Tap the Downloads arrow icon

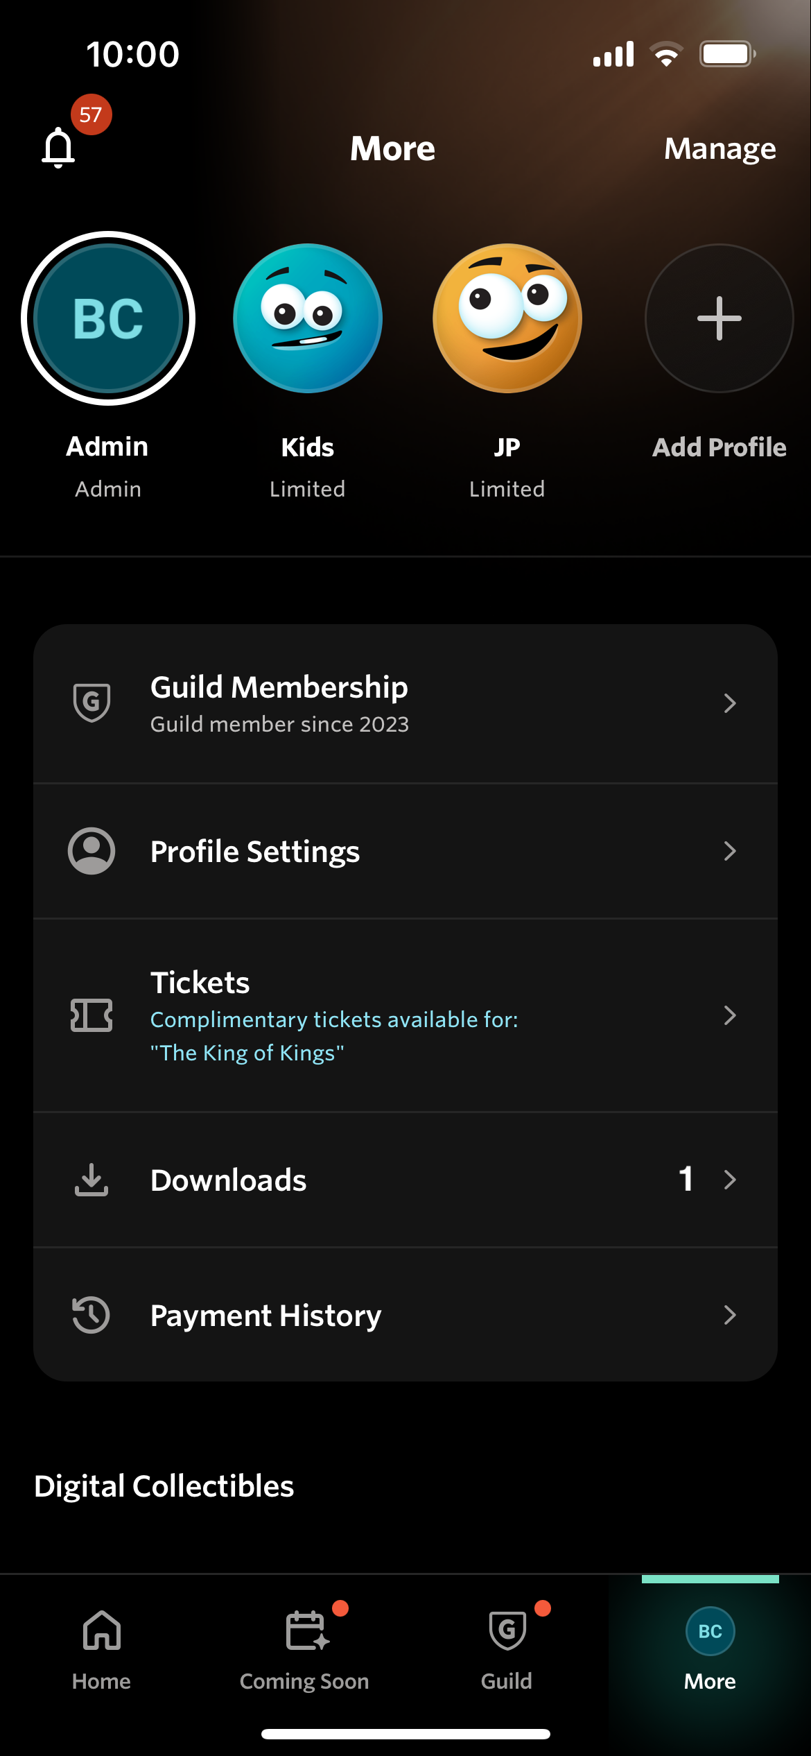91,1180
